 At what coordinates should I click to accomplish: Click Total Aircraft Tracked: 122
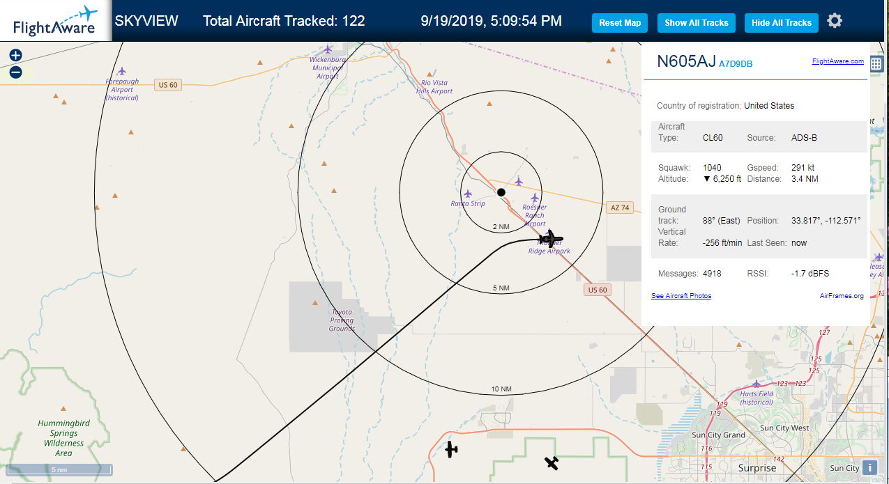[284, 21]
